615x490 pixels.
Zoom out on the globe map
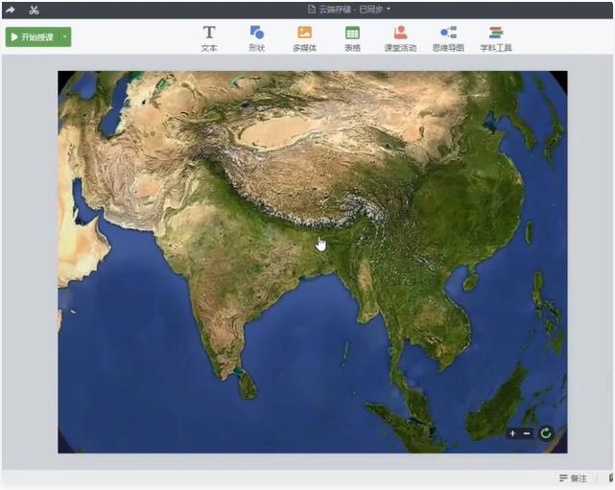coord(527,433)
